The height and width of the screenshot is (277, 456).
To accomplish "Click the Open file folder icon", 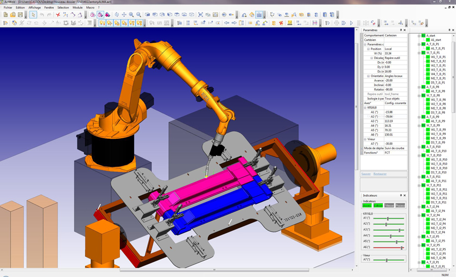I will coord(13,15).
